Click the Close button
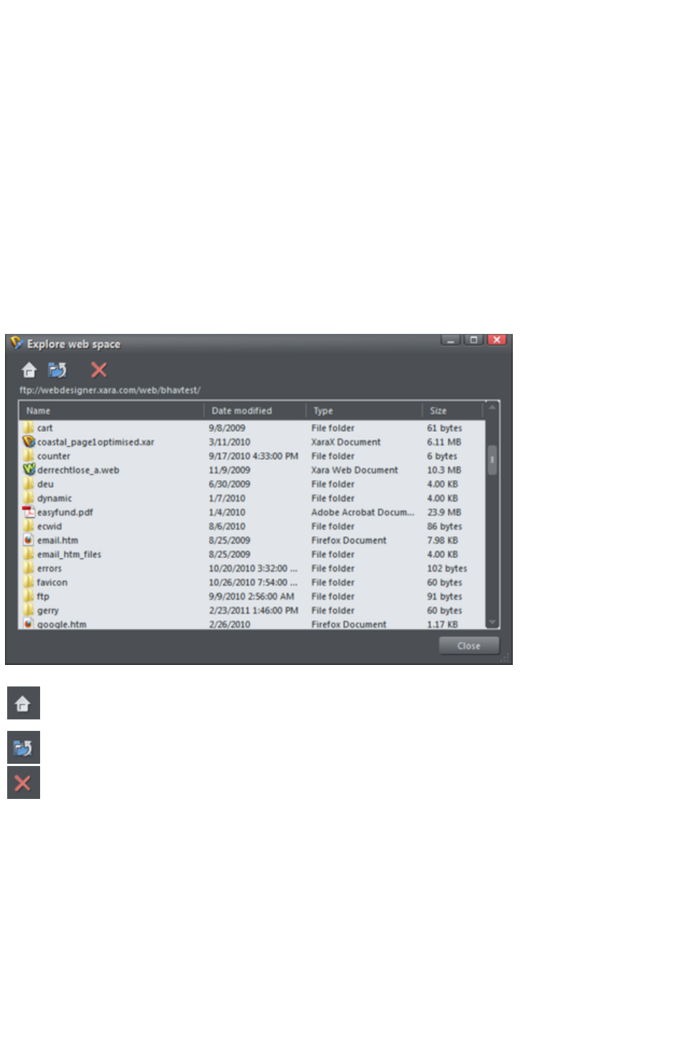This screenshot has height=1044, width=689. tap(469, 646)
